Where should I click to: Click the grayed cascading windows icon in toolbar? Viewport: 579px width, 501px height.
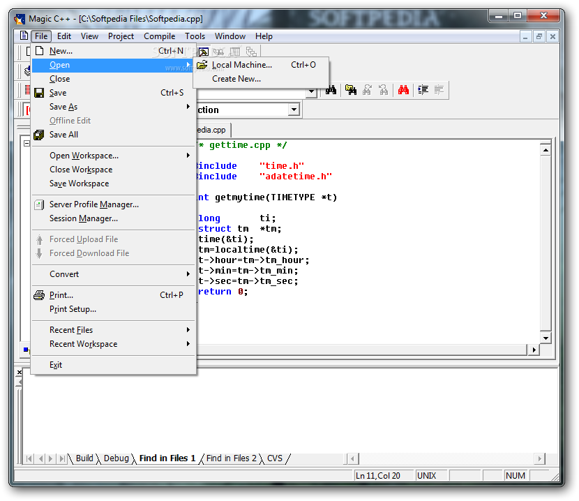[251, 52]
